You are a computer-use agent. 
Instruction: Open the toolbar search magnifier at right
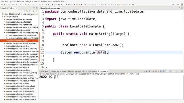point(173,5)
